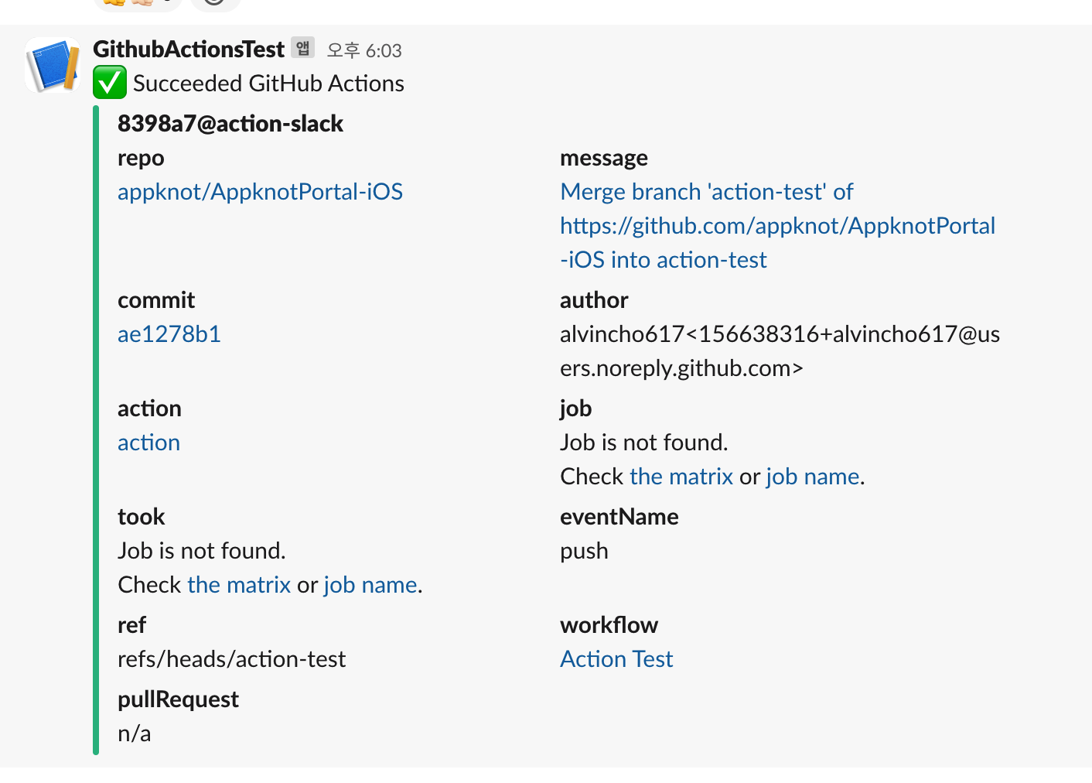
Task: Open the blue action link
Action: [x=148, y=443]
